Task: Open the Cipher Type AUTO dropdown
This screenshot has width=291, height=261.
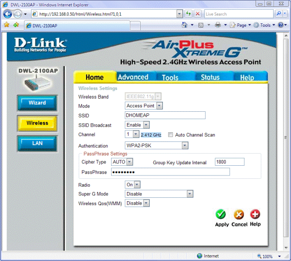Action: pyautogui.click(x=122, y=162)
